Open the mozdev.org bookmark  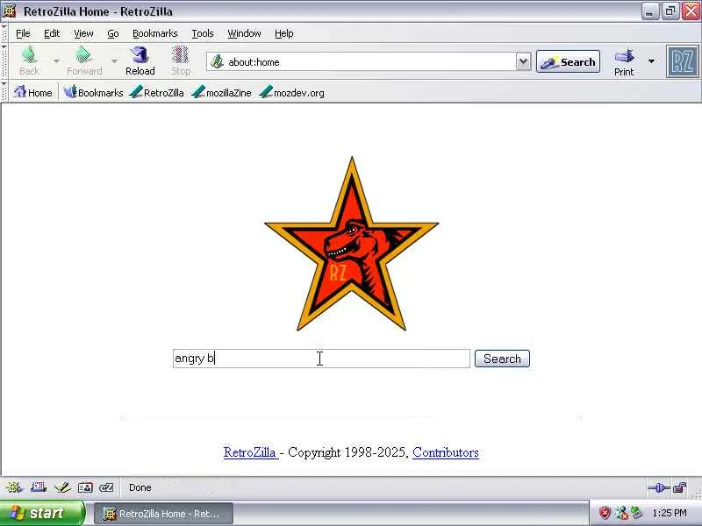tap(291, 93)
